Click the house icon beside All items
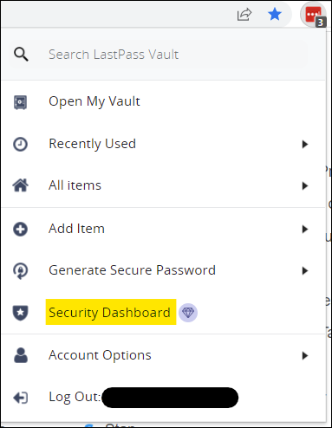This screenshot has width=332, height=428. (21, 185)
